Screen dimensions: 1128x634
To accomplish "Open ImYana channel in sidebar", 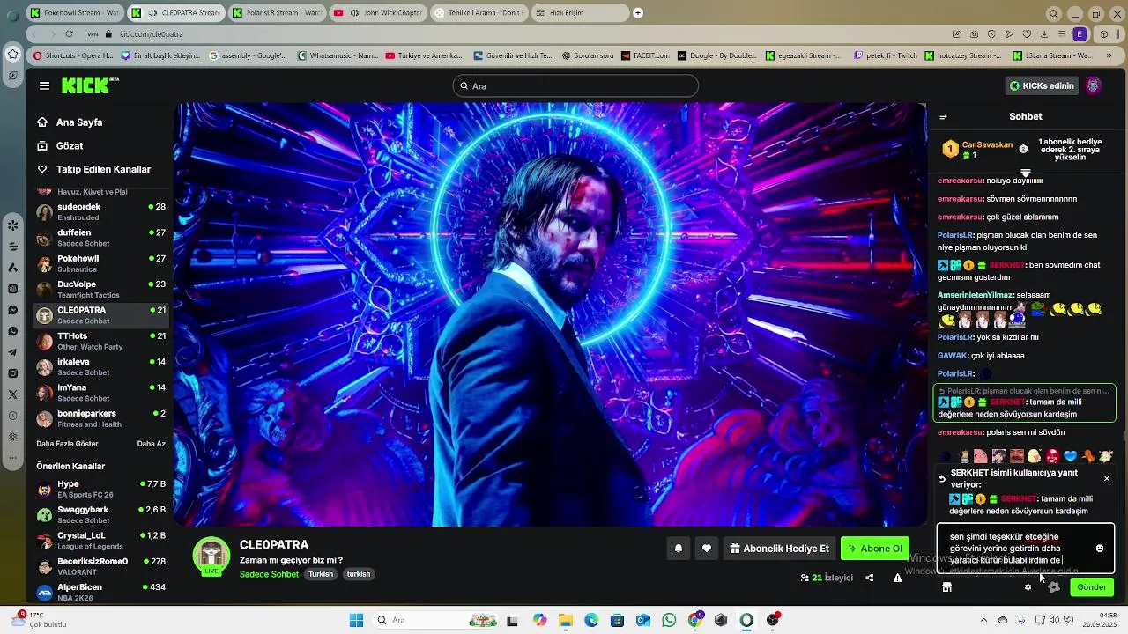I will [100, 393].
